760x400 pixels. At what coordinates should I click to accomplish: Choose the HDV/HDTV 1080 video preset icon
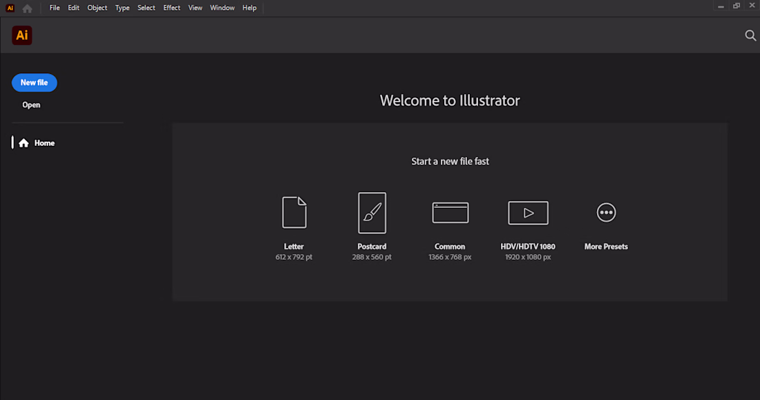[x=528, y=213]
